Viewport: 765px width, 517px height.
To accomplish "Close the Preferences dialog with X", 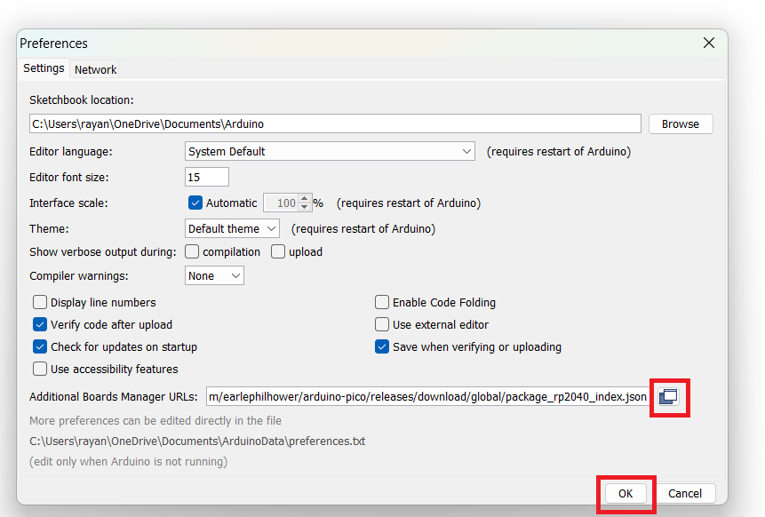I will coord(709,43).
